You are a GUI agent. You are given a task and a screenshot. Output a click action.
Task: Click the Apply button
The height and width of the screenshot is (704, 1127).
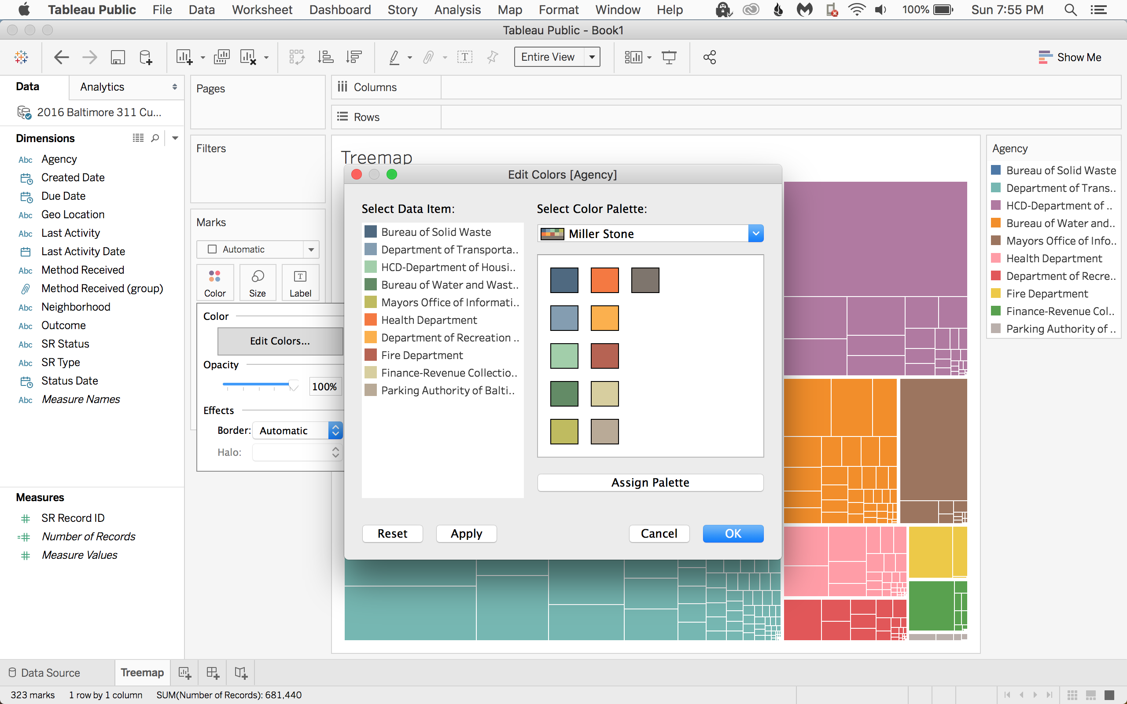[x=466, y=534]
